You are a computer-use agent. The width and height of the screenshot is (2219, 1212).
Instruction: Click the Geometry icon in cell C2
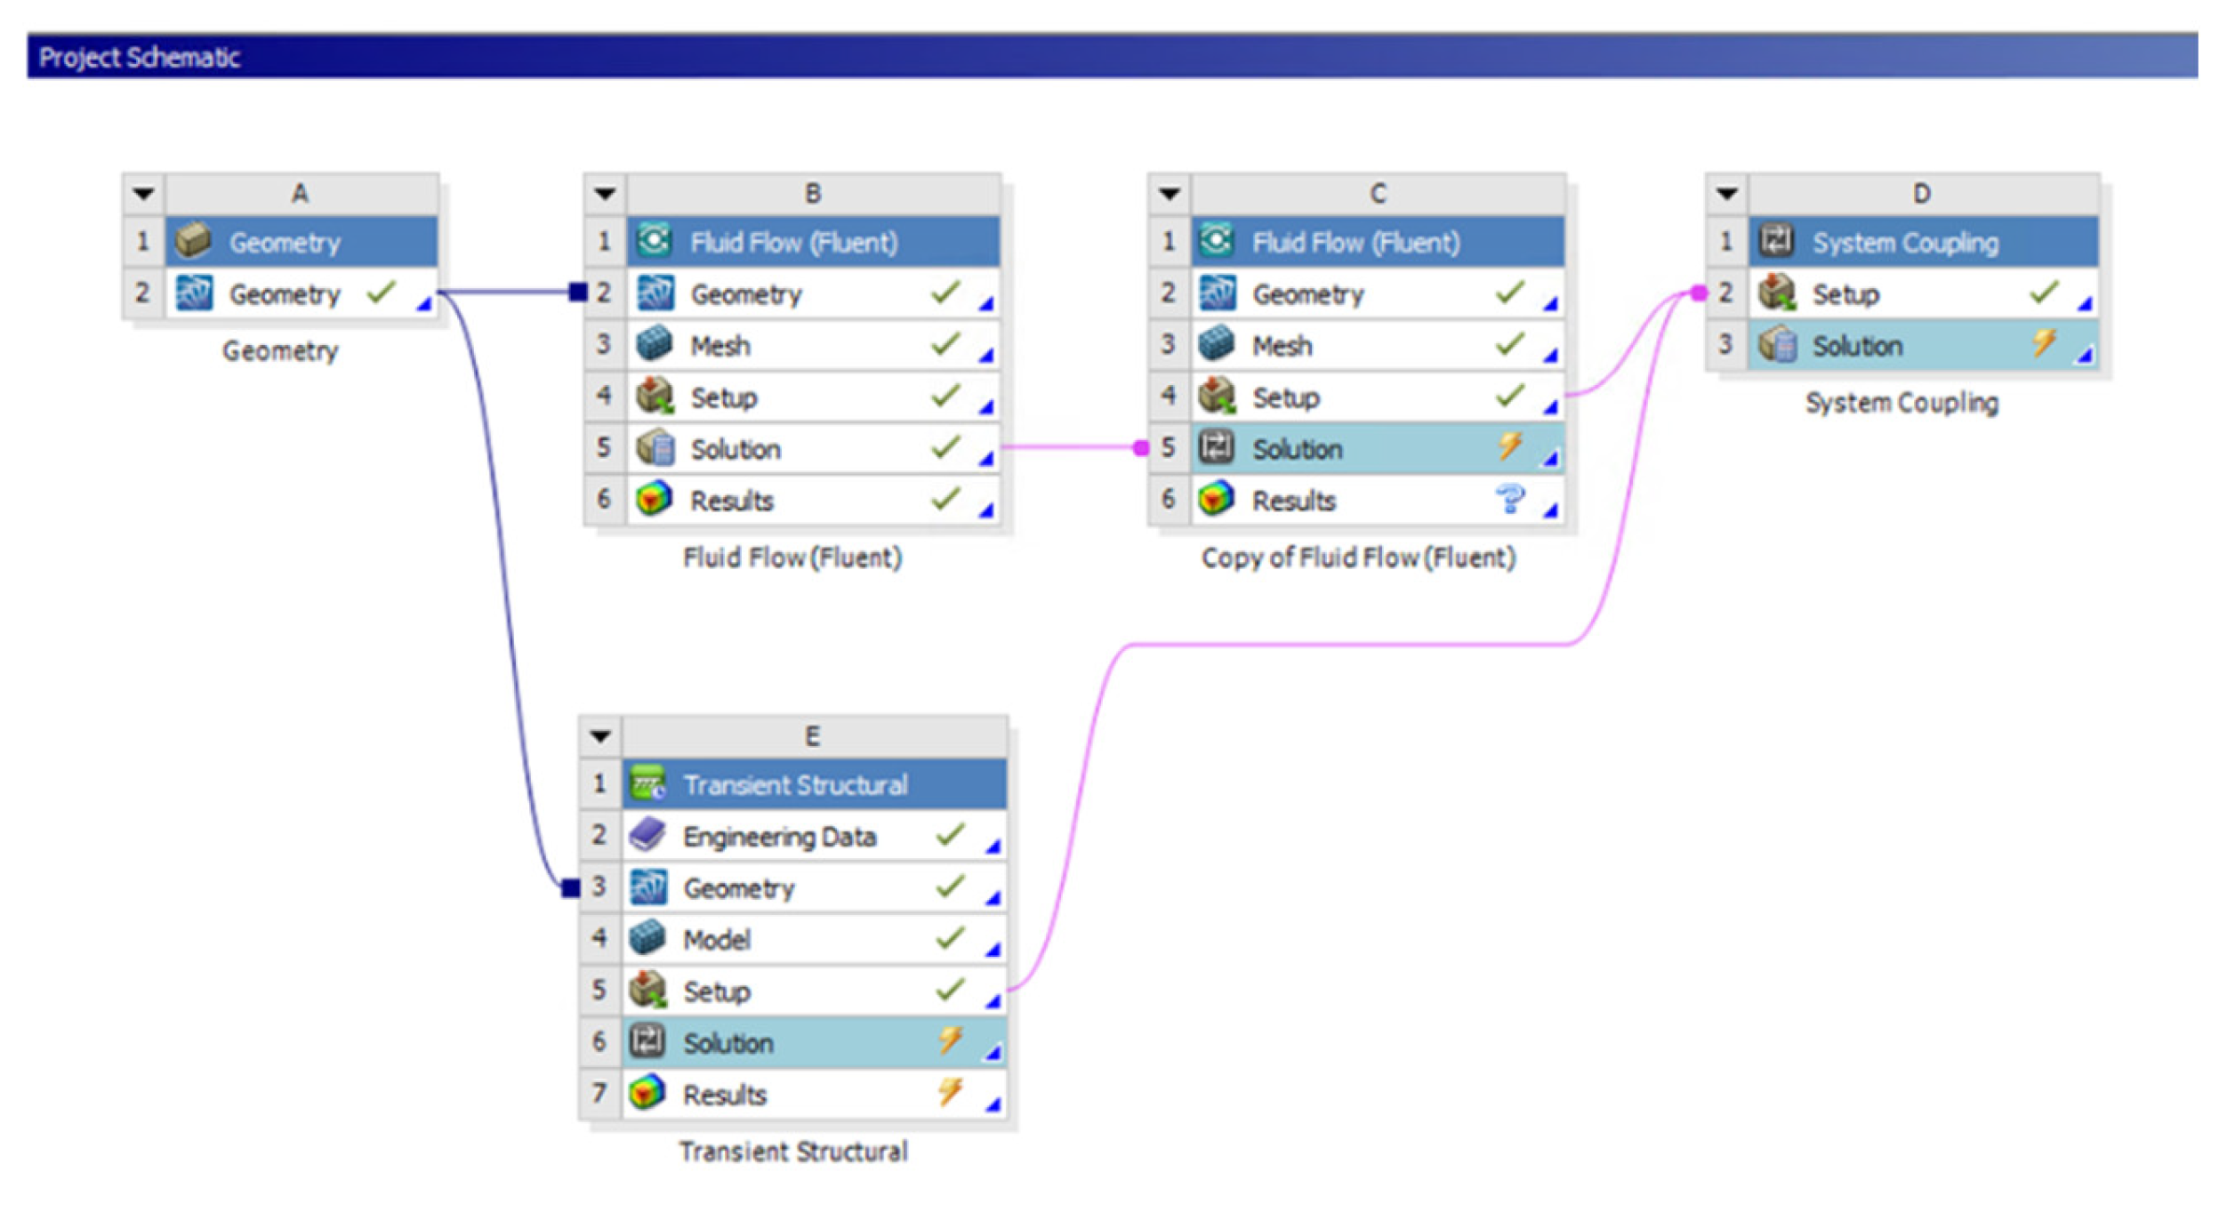(1216, 293)
